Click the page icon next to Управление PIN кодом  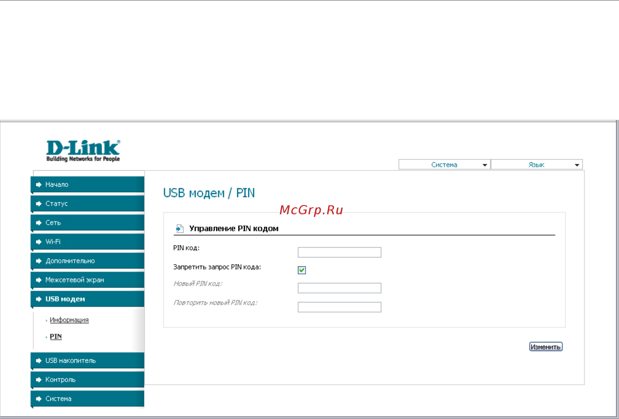[x=180, y=229]
